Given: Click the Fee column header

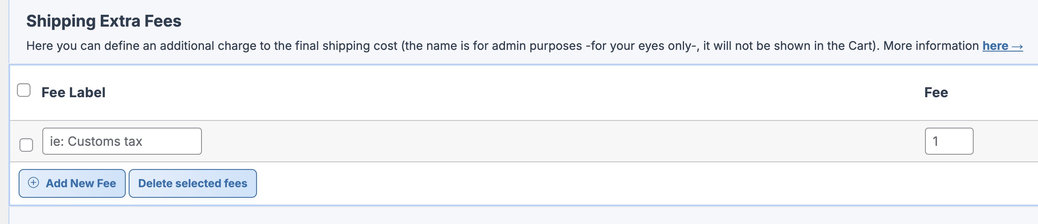Looking at the screenshot, I should pos(936,93).
